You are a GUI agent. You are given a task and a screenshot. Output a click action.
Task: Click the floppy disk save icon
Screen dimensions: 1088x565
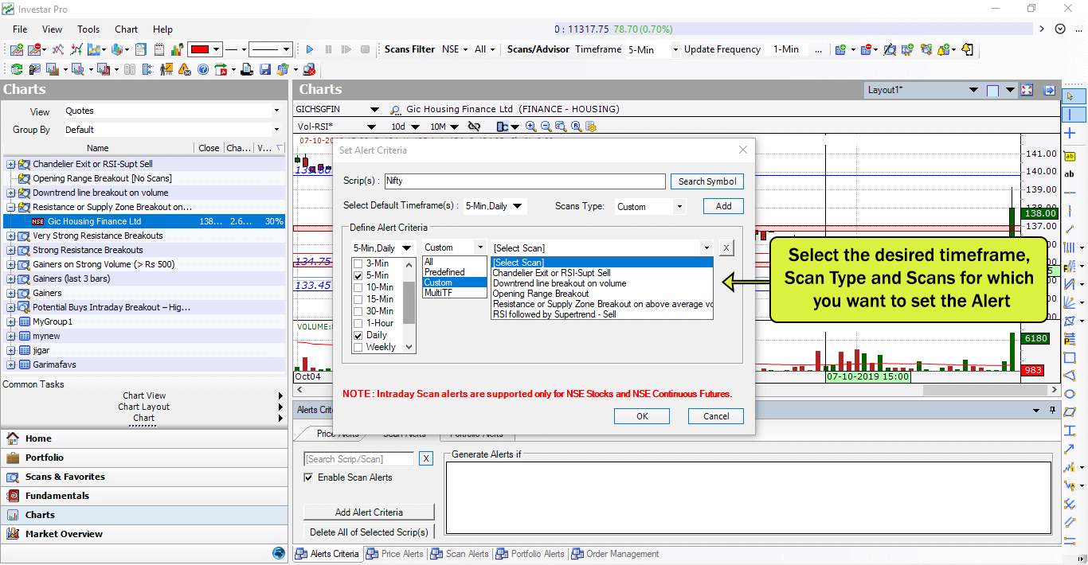pos(265,70)
